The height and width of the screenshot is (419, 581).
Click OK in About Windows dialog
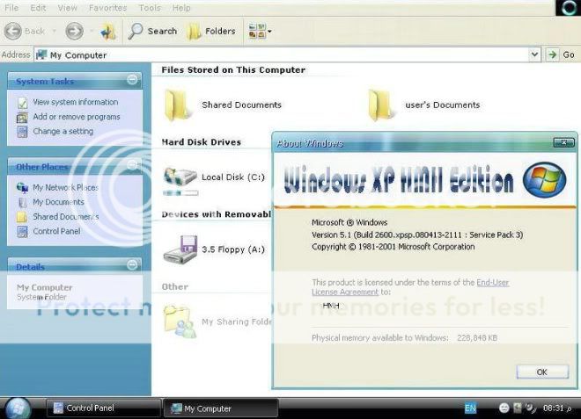tap(542, 372)
